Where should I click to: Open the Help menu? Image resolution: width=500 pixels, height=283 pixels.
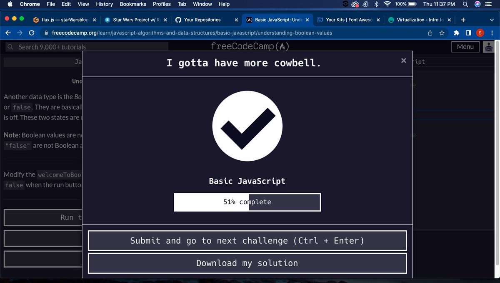(224, 4)
